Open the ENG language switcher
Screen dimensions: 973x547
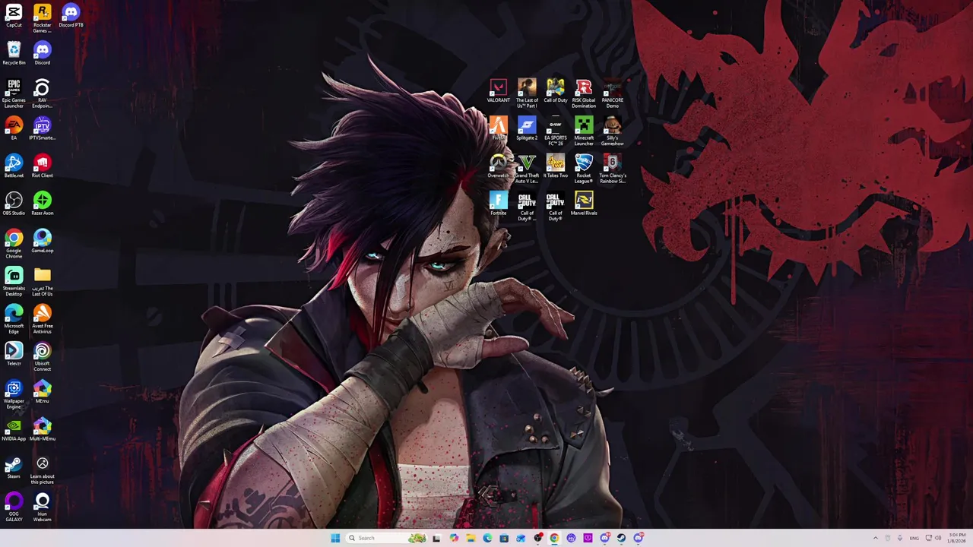tap(914, 538)
